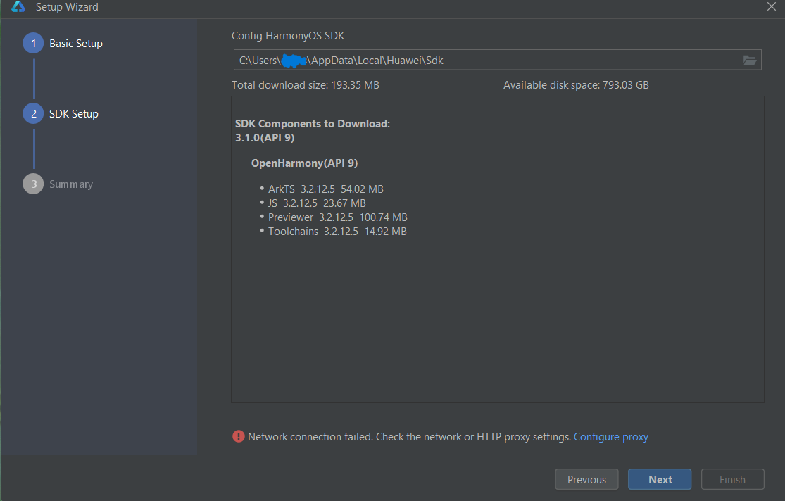The image size is (785, 501).
Task: Select step 3 Summary circle
Action: (x=34, y=184)
